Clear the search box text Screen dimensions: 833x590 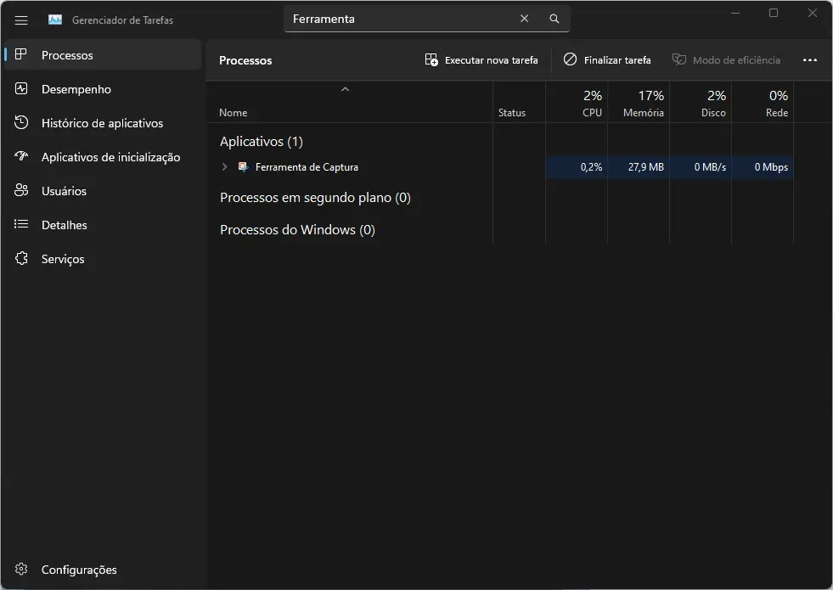pos(524,19)
